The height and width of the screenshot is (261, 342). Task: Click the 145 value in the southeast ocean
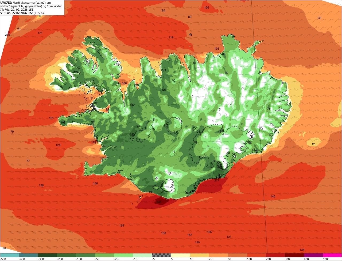(x=273, y=196)
